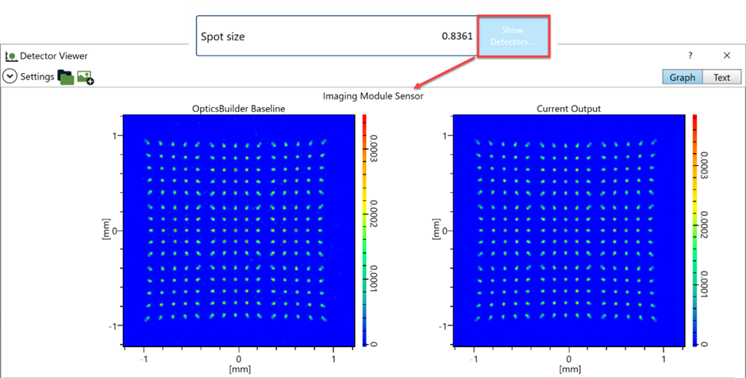The height and width of the screenshot is (378, 746).
Task: Click the Show Detectors button
Action: [x=513, y=36]
